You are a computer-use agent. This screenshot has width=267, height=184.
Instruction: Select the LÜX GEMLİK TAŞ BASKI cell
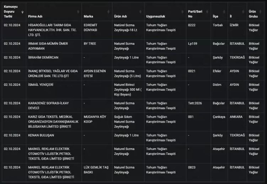[x=95, y=169]
